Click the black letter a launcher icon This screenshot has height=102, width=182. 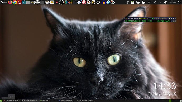pos(98,2)
